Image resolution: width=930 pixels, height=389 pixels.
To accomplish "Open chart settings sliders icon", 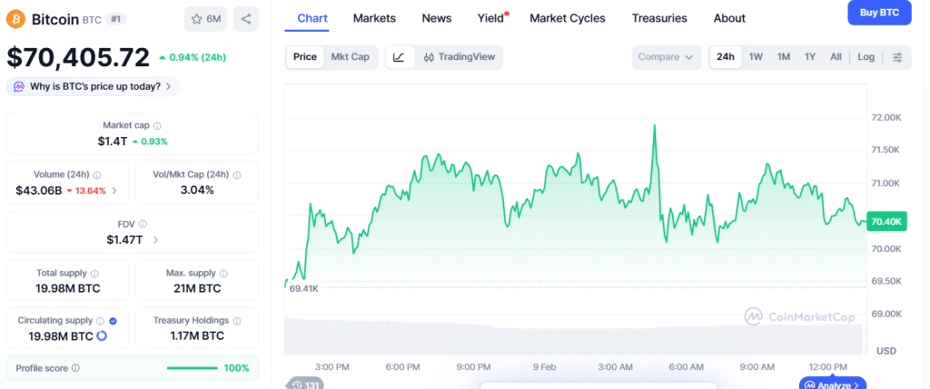I will pyautogui.click(x=898, y=57).
